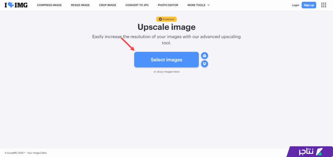Upload from Dropbox icon
Screen dimensions: 333x157
205,64
